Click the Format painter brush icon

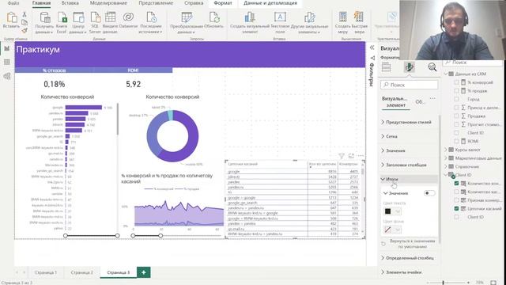pyautogui.click(x=25, y=30)
